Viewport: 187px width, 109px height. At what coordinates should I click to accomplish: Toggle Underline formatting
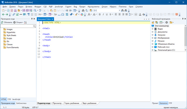(x=107, y=15)
